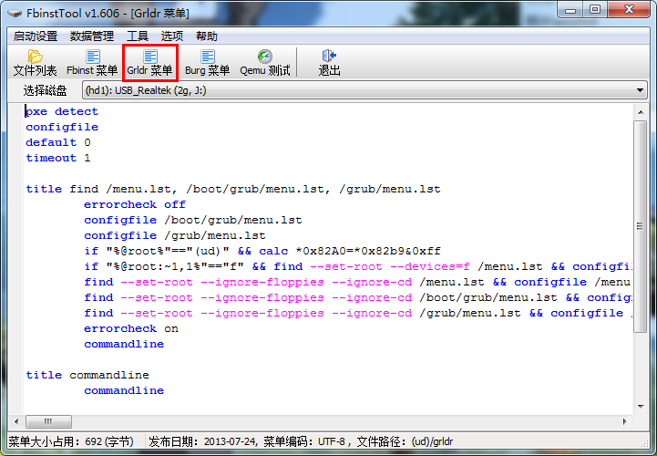657x456 pixels.
Task: Click the 'timeout 1' line
Action: [58, 158]
